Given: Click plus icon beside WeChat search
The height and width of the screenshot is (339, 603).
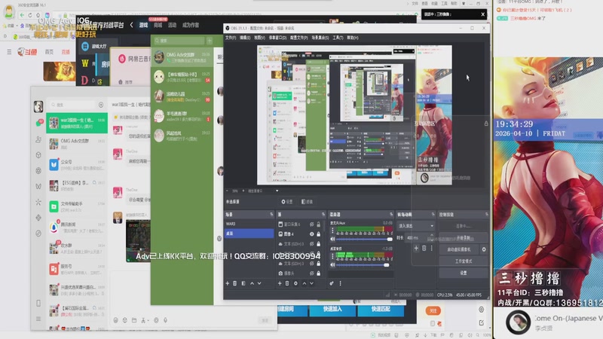Looking at the screenshot, I should pyautogui.click(x=101, y=105).
